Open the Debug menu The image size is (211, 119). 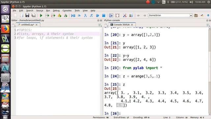[56, 11]
